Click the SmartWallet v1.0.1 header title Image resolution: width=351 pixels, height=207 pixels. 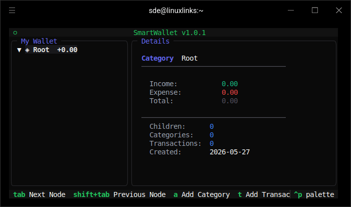(x=169, y=33)
